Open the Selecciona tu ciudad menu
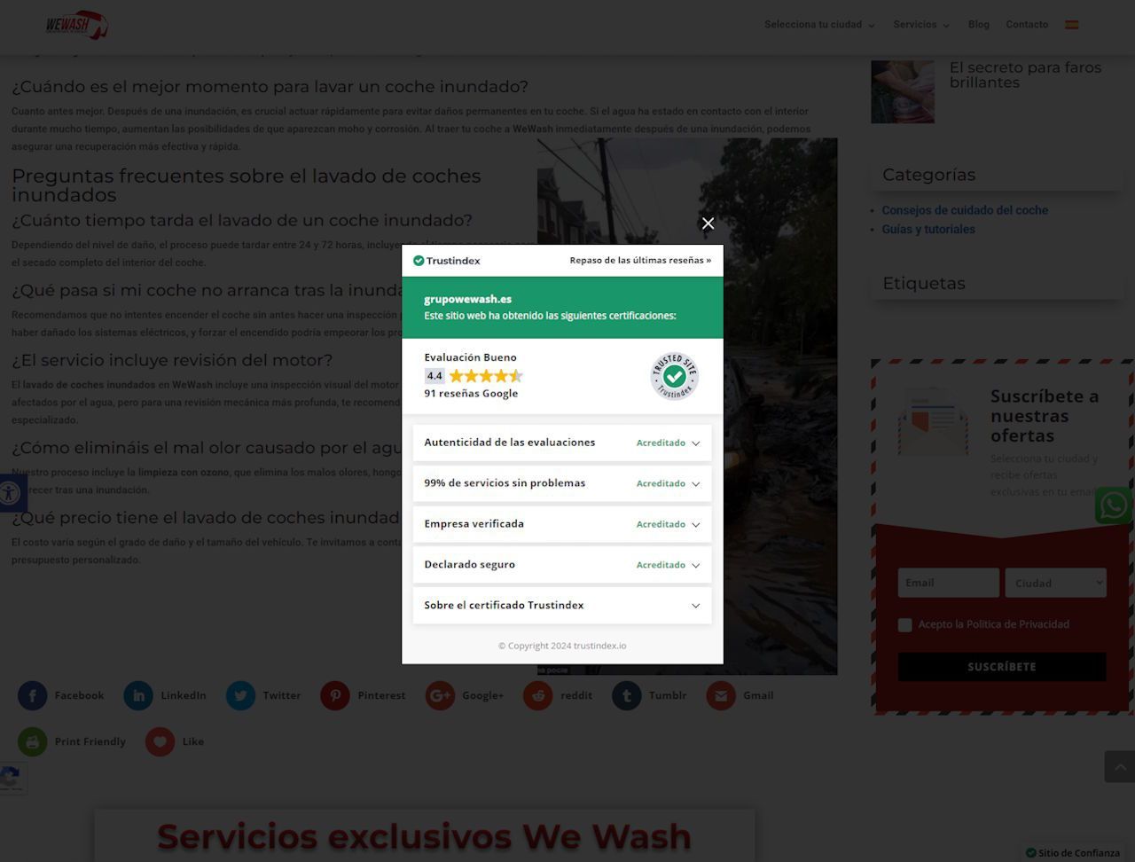The image size is (1135, 862). [x=819, y=25]
